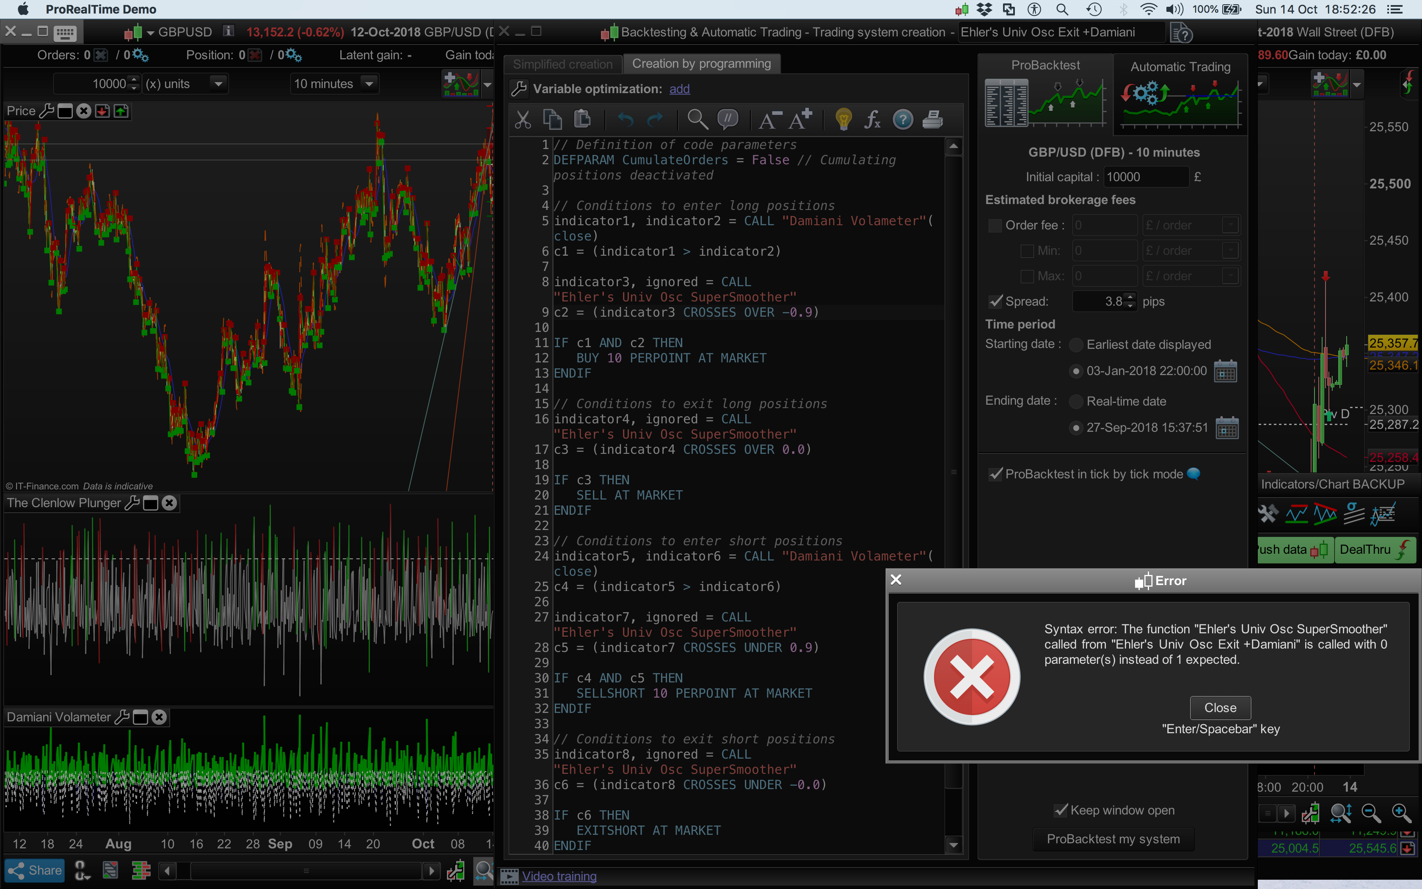The height and width of the screenshot is (889, 1422).
Task: Toggle the Spread checkbox
Action: [x=995, y=301]
